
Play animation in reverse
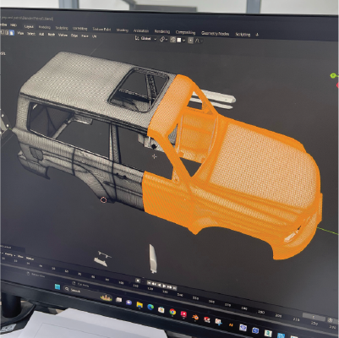[x=160, y=285]
